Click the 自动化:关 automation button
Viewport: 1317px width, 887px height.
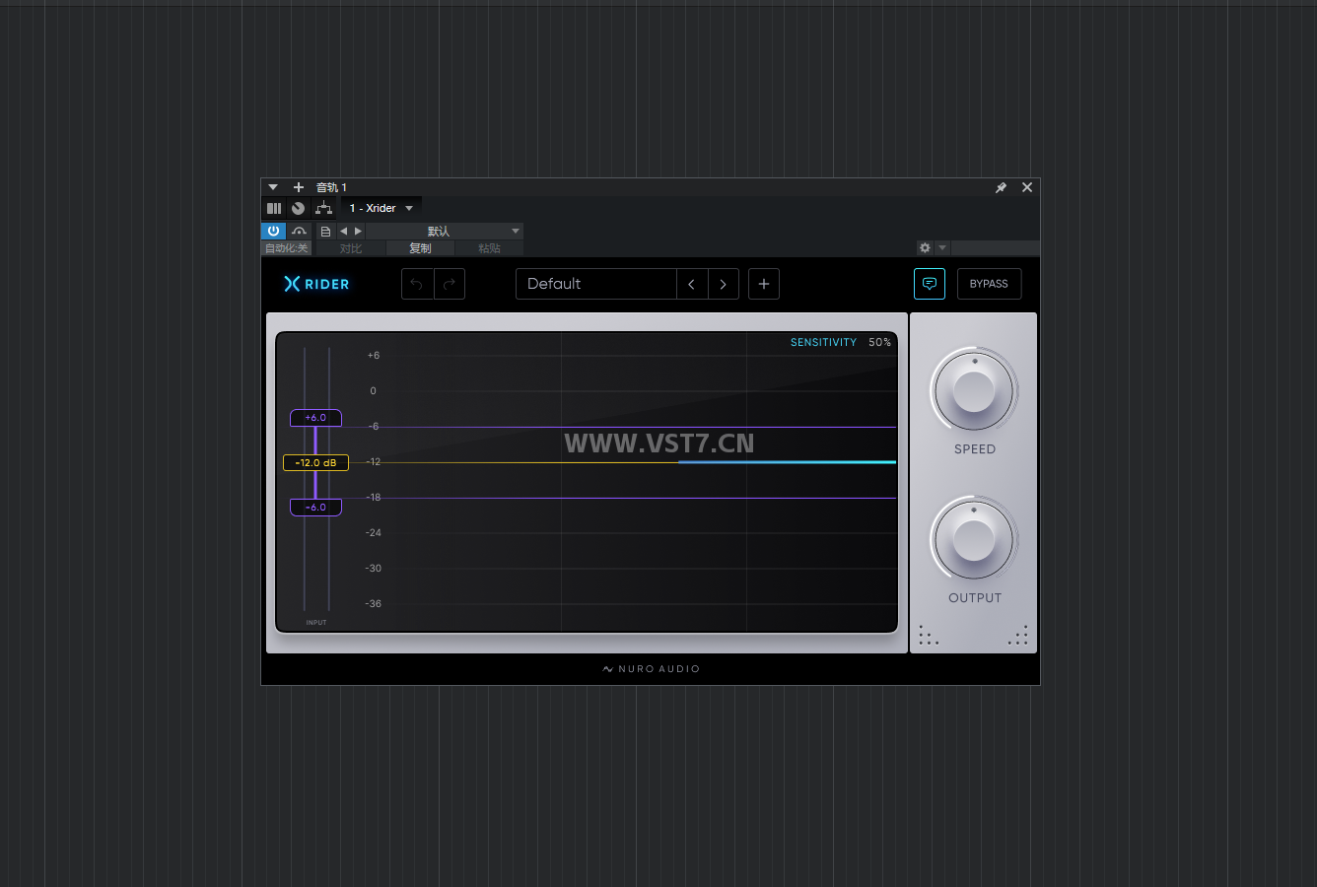[287, 248]
